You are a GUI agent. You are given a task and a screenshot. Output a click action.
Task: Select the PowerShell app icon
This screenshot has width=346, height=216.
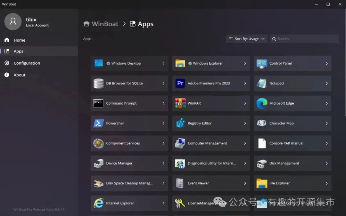tap(98, 123)
